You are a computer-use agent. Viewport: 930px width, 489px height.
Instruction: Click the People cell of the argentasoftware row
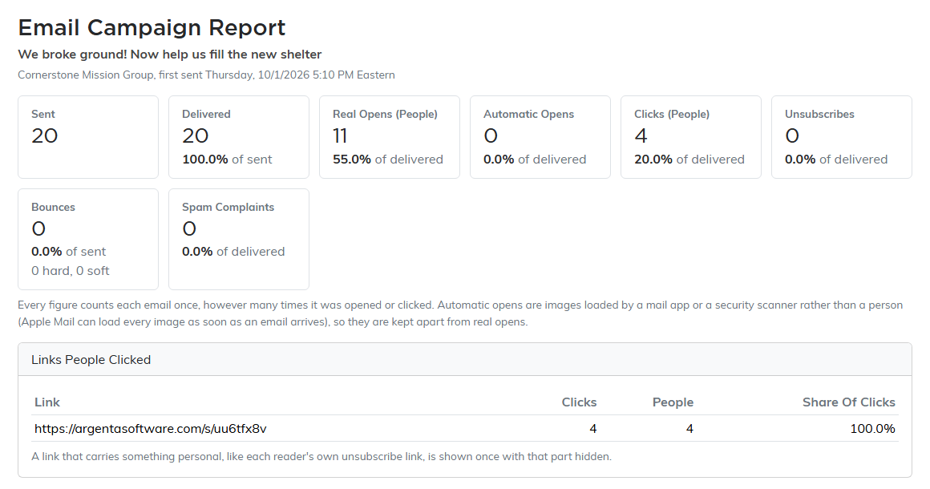coord(689,429)
